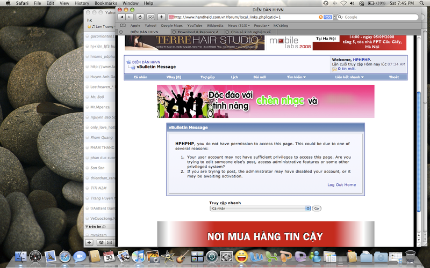Open GarageBand guitar icon in the Dock
430x268 pixels.
pos(182,257)
